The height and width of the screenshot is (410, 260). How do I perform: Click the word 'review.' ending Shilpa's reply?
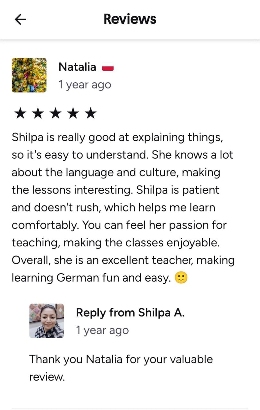click(x=47, y=377)
